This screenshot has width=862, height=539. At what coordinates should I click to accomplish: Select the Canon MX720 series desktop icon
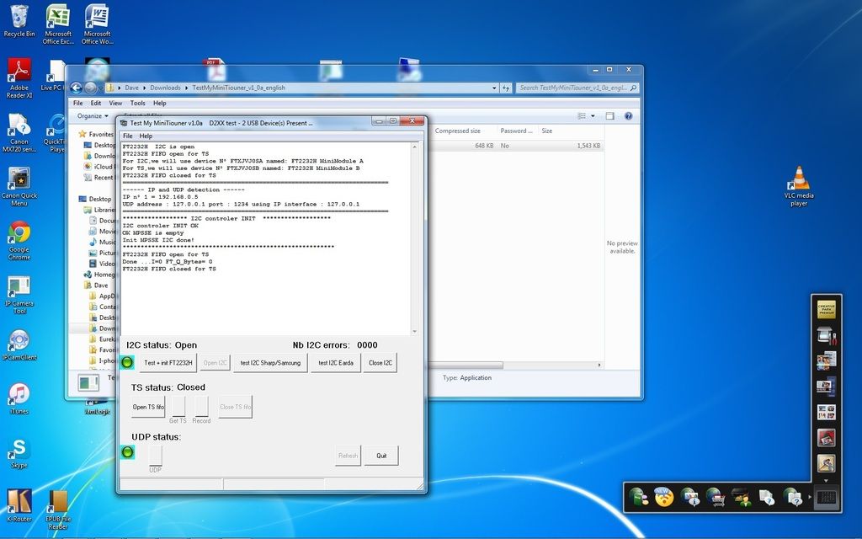19,132
